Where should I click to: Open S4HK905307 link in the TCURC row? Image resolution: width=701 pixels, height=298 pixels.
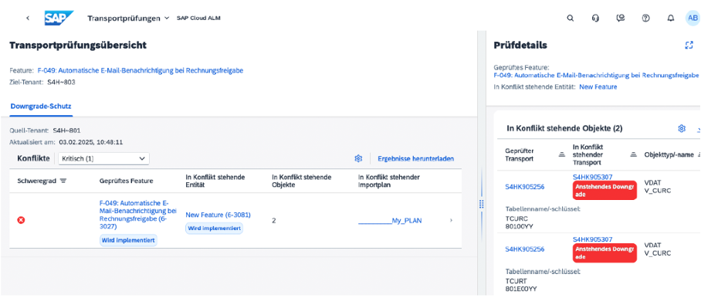click(x=592, y=177)
